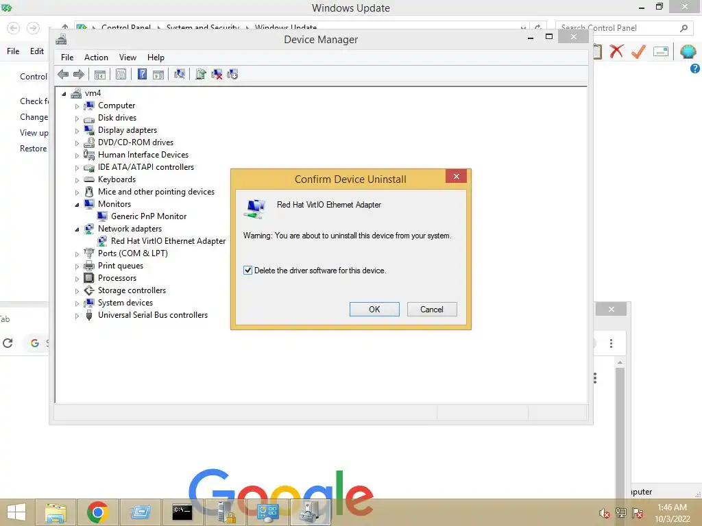Click the reload icon in the Chrome window

8,343
